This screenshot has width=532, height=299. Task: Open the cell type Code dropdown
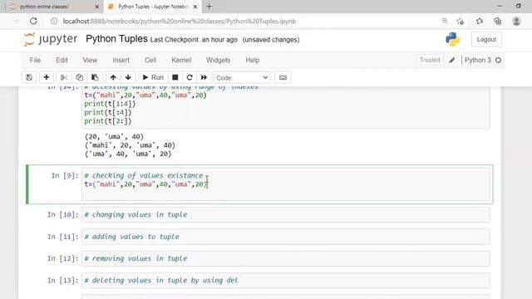click(x=242, y=77)
